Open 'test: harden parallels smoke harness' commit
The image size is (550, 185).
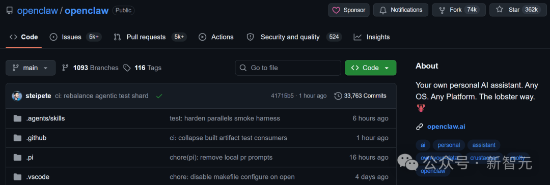(225, 118)
